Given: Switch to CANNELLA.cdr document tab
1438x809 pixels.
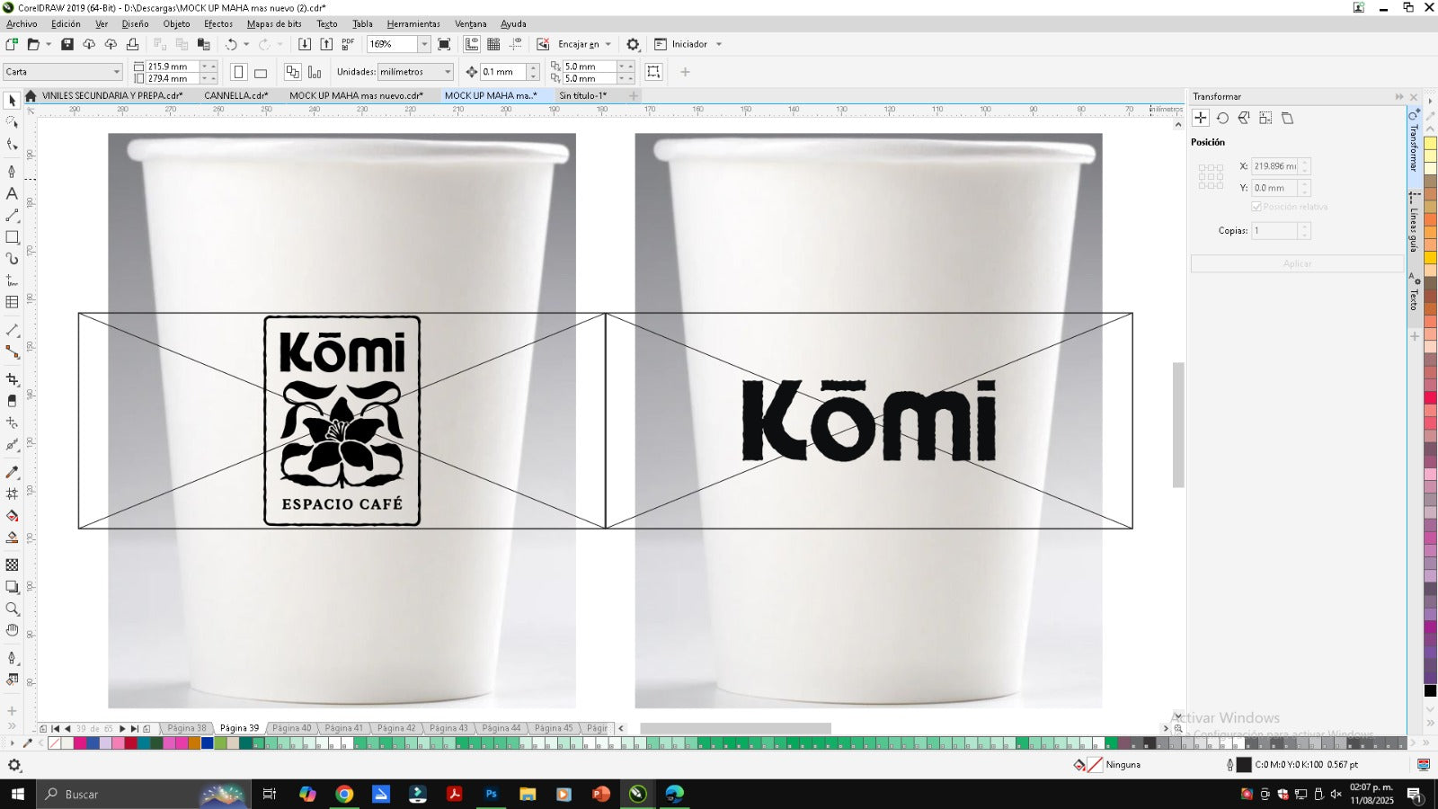Looking at the screenshot, I should pos(235,95).
